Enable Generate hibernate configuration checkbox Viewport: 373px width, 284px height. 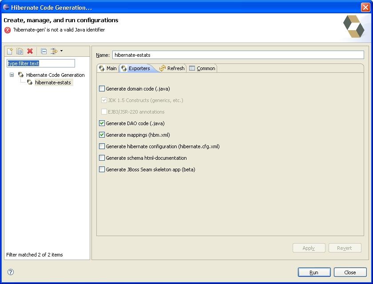pos(102,146)
